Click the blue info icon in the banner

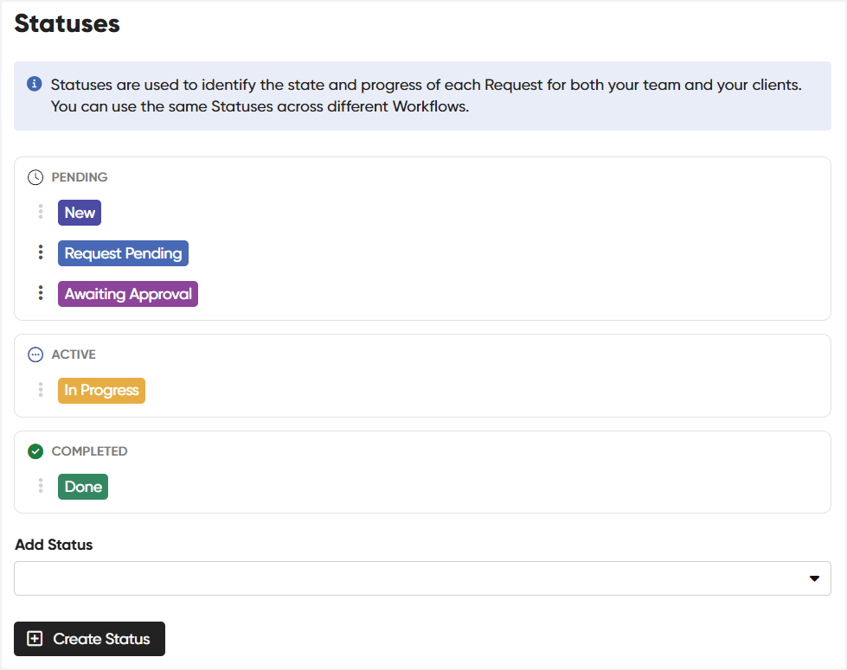pos(34,84)
